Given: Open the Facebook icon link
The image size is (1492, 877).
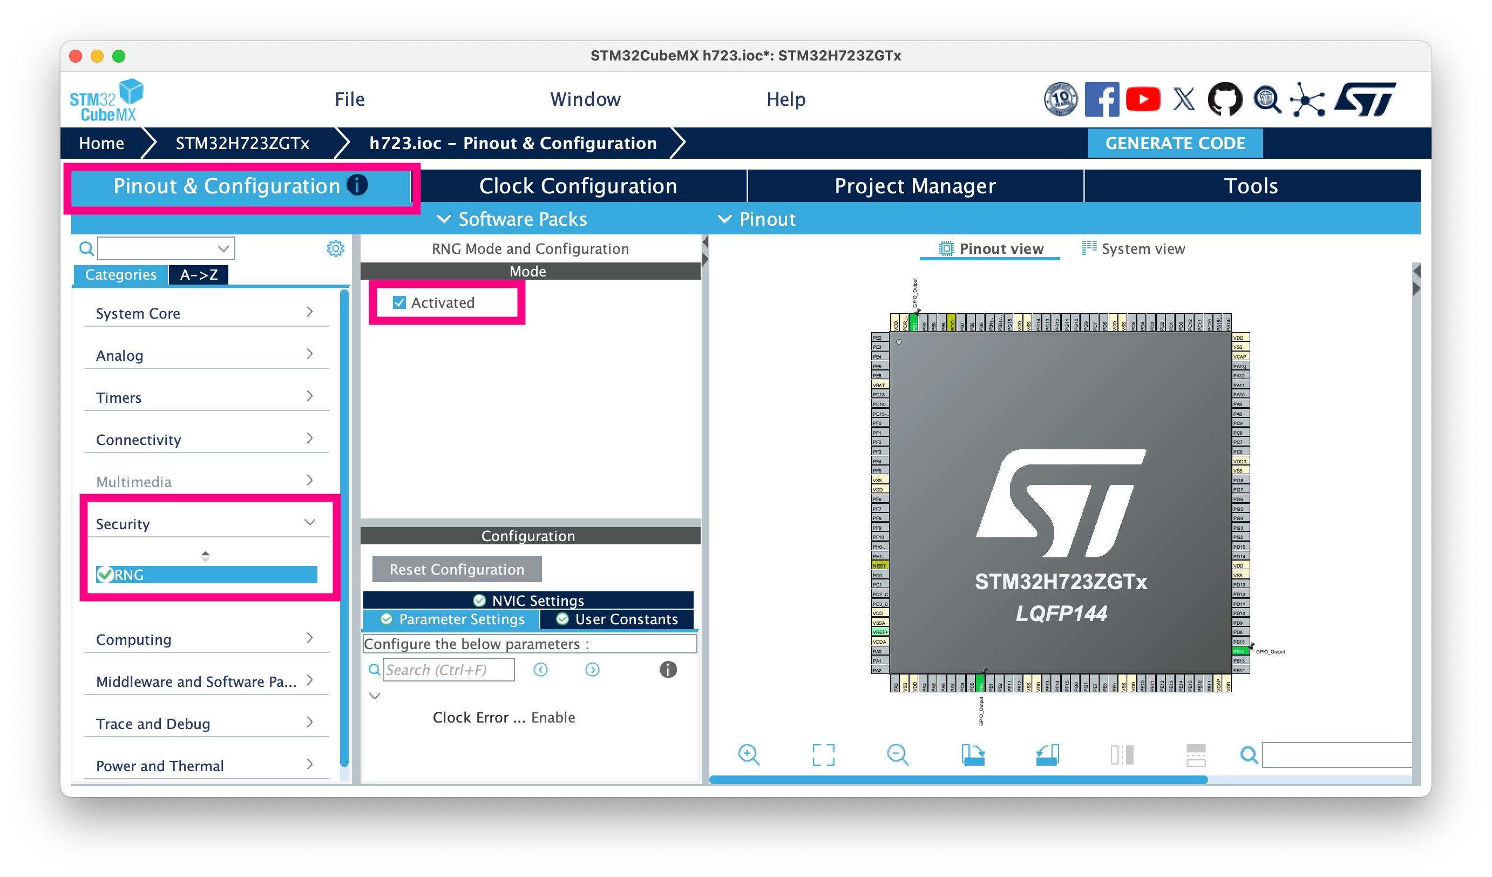Looking at the screenshot, I should 1101,99.
